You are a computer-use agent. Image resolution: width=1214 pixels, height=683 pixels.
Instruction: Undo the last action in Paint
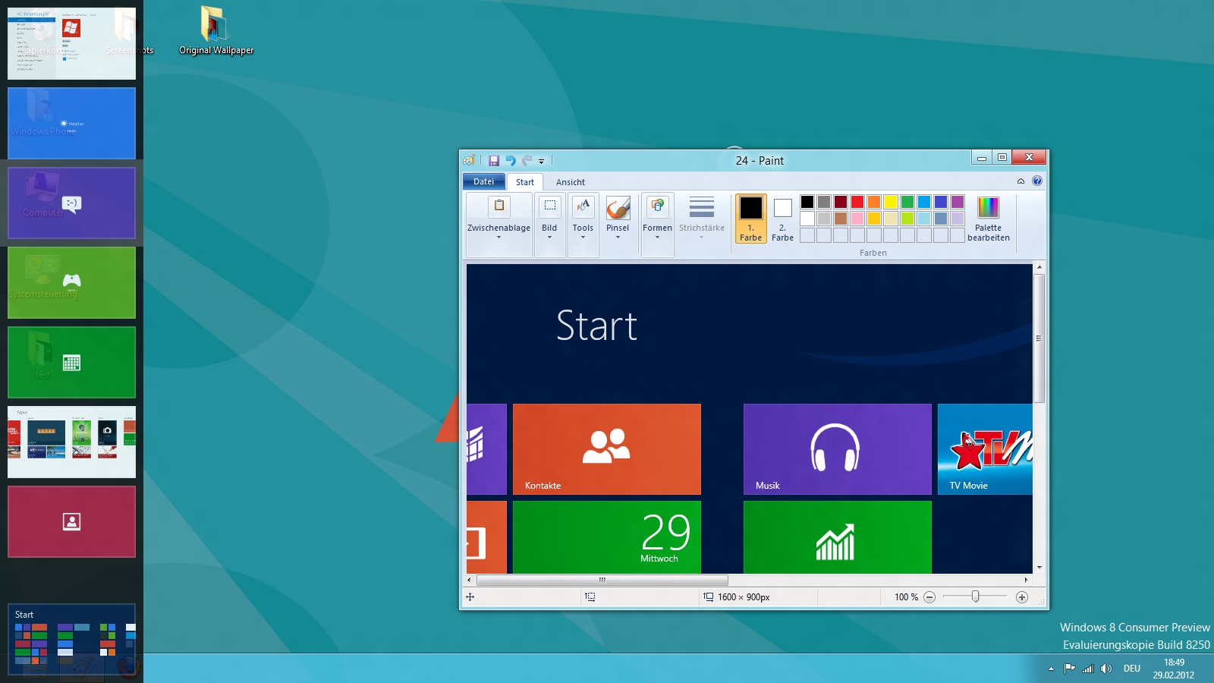pos(511,161)
